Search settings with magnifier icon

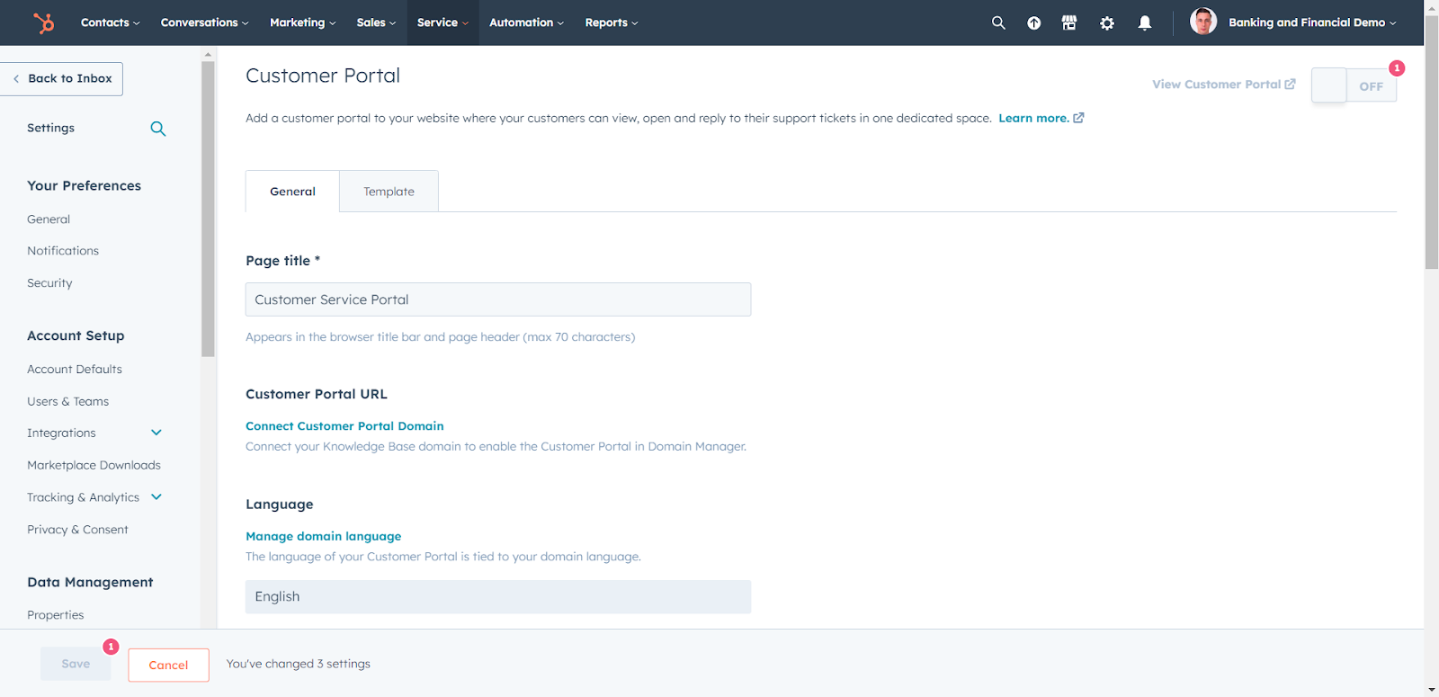(157, 129)
